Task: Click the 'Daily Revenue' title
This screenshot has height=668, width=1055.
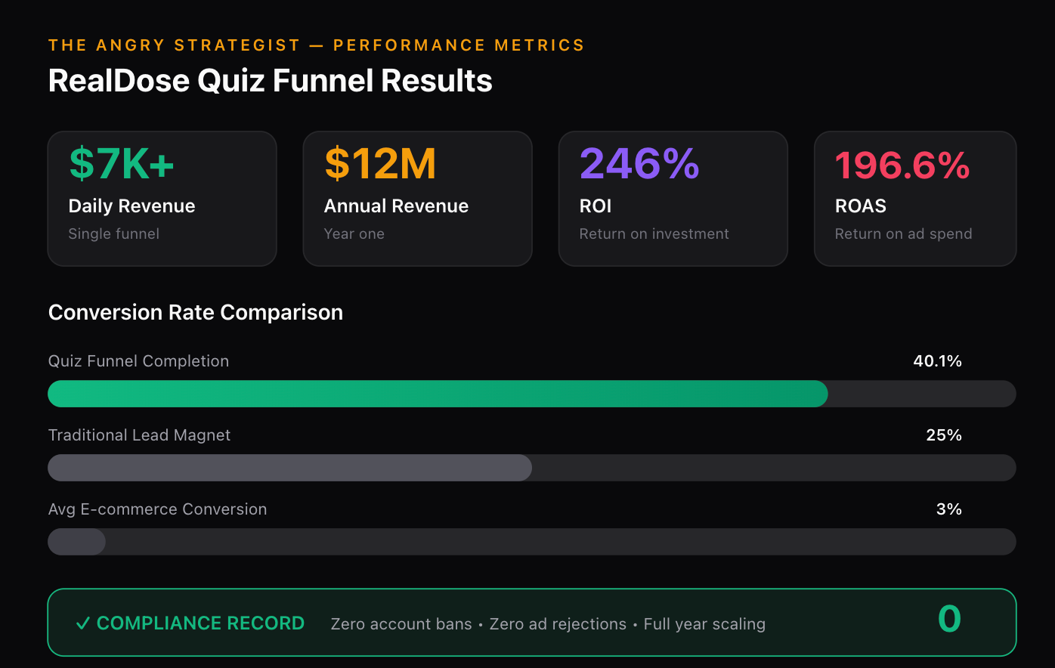Action: click(132, 206)
